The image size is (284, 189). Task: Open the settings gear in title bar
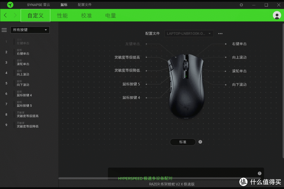[x=241, y=5]
